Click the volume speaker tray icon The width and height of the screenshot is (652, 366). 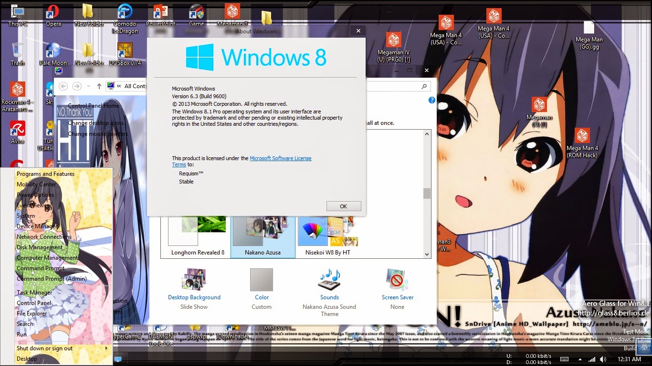603,359
